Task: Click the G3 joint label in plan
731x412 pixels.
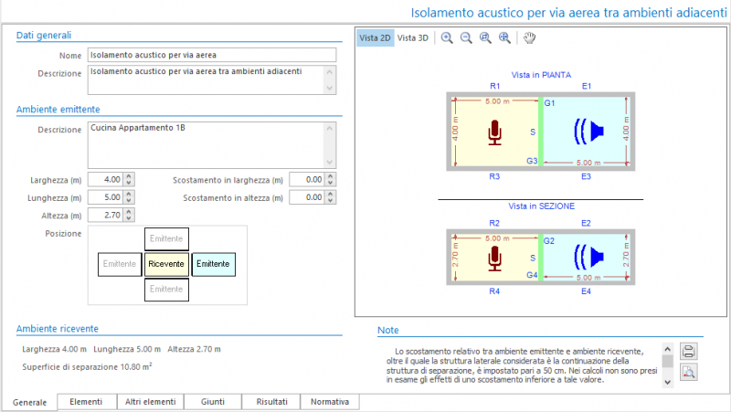Action: tap(532, 161)
